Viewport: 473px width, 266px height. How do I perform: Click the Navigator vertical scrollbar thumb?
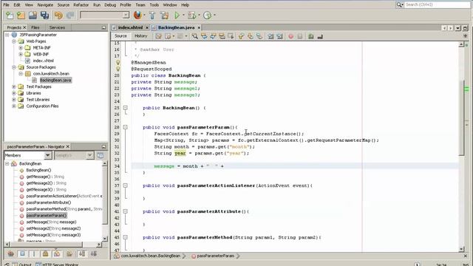point(105,195)
